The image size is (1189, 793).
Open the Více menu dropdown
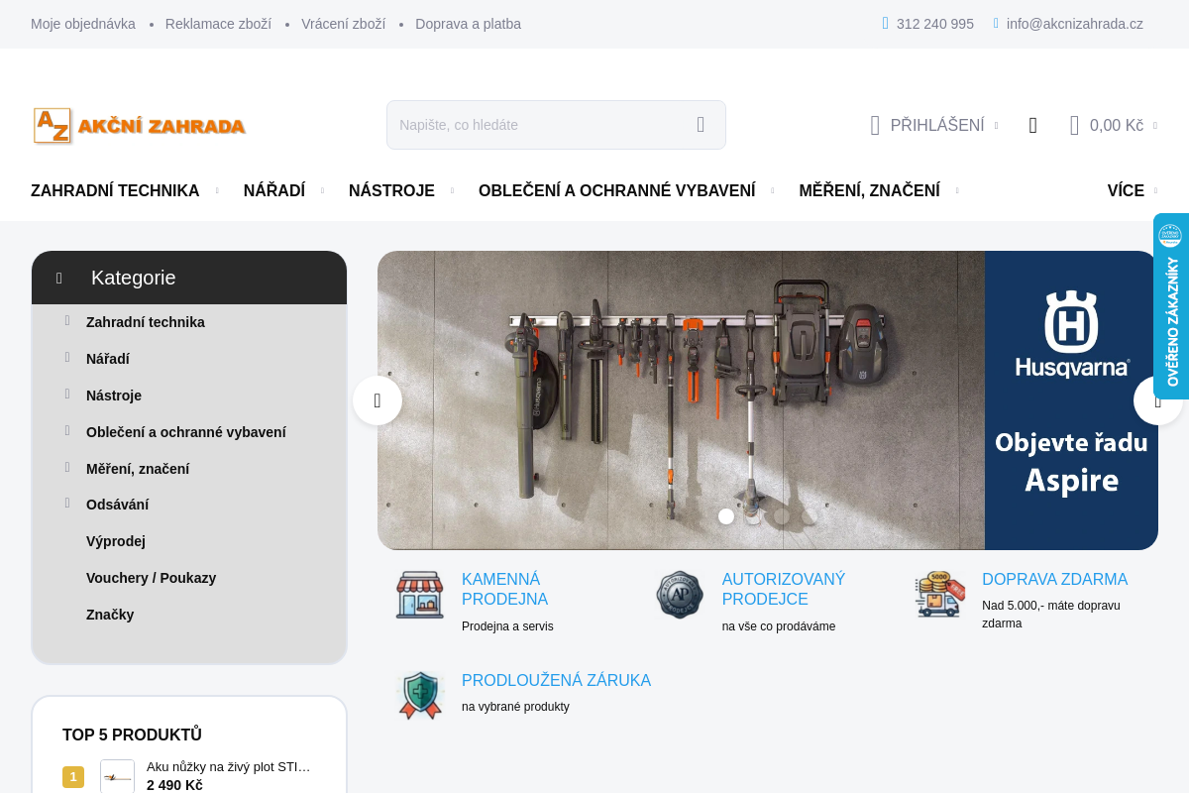1132,191
